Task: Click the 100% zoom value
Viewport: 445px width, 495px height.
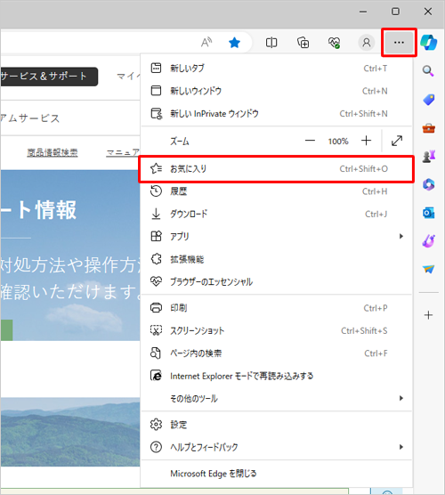Action: [x=338, y=142]
